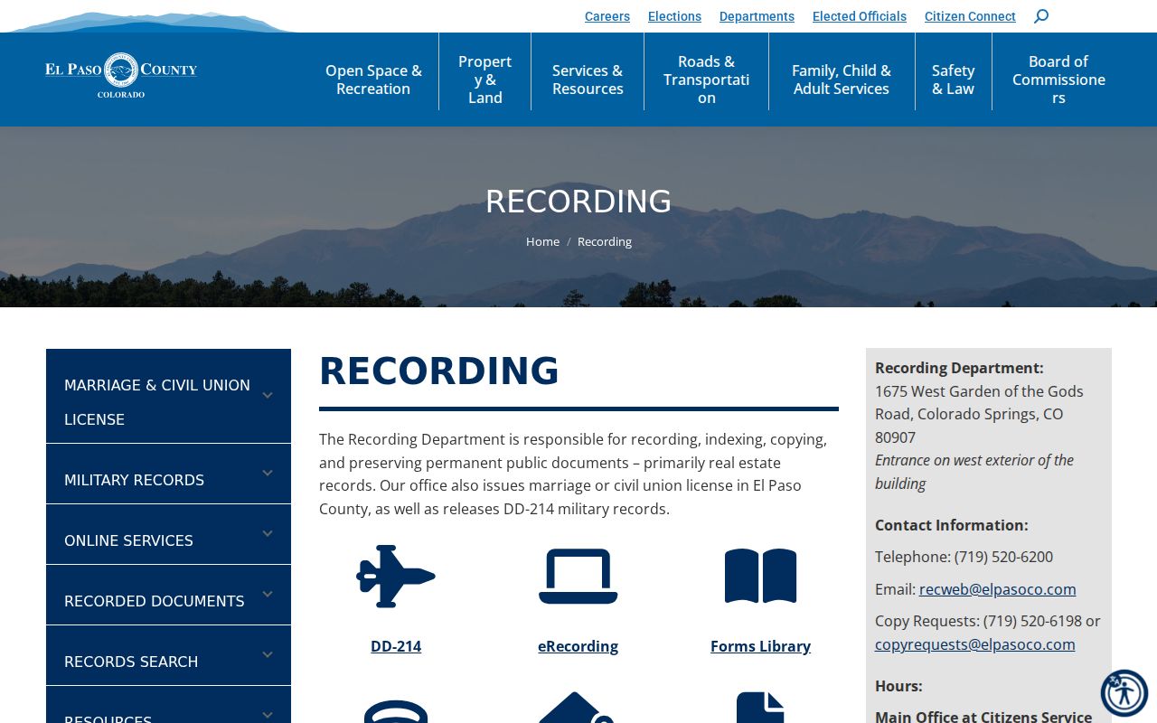Select Recorded Documents sidebar item
This screenshot has width=1157, height=723.
point(168,595)
